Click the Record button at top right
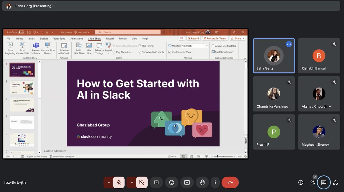 pyautogui.click(x=193, y=38)
